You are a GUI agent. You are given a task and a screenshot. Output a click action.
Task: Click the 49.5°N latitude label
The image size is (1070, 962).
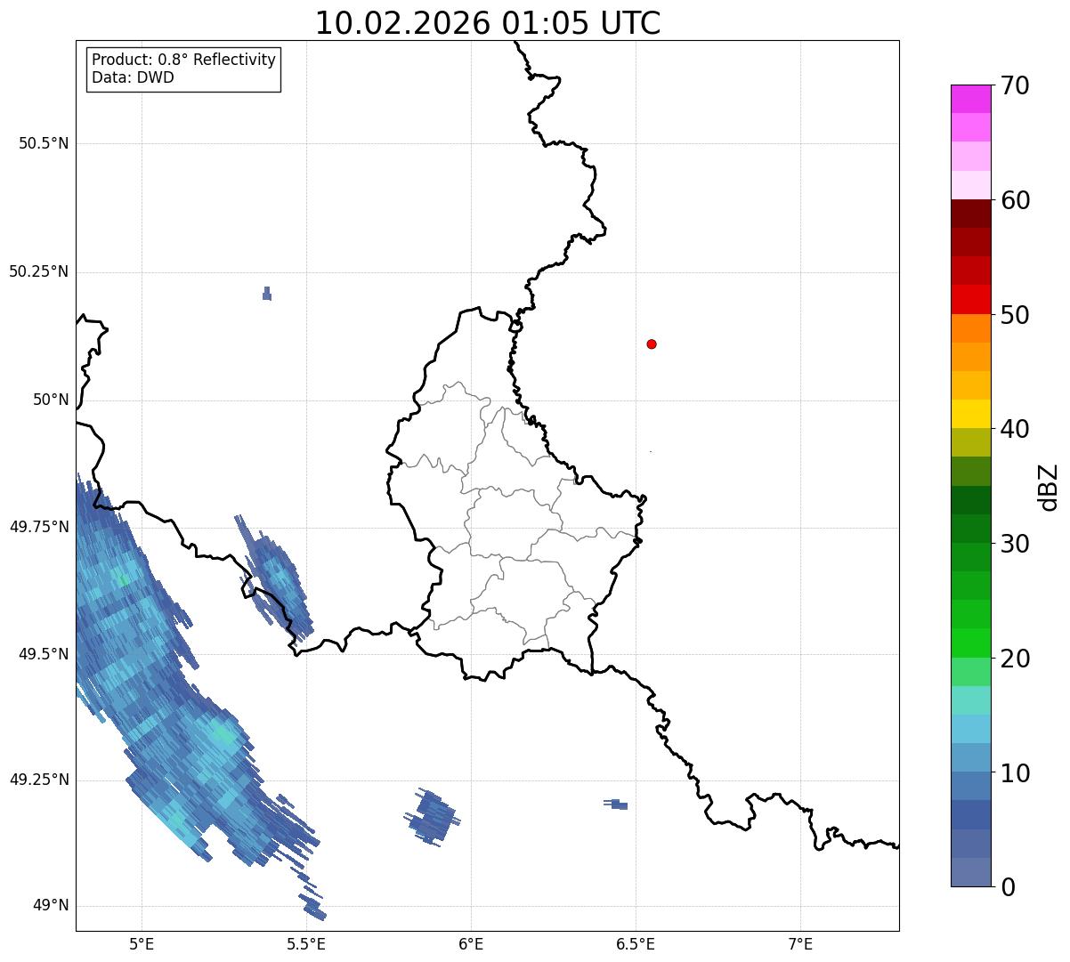pyautogui.click(x=44, y=654)
